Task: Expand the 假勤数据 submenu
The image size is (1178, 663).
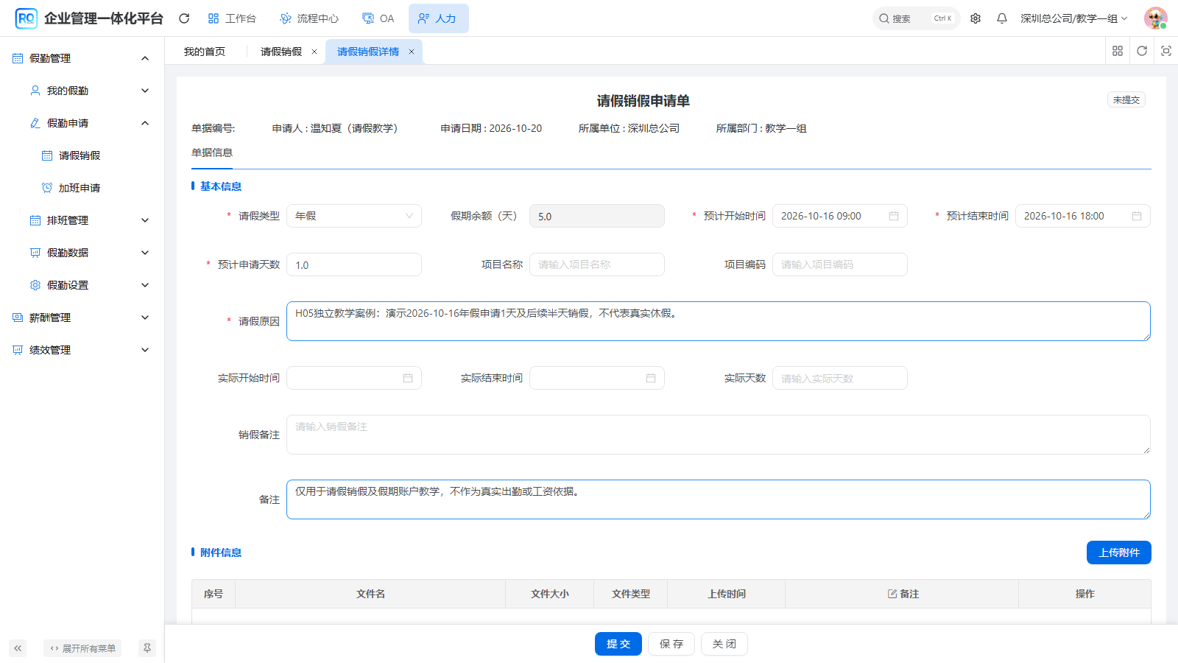Action: tap(82, 253)
